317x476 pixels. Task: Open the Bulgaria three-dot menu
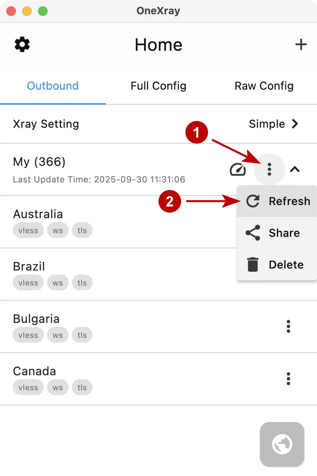pyautogui.click(x=288, y=326)
